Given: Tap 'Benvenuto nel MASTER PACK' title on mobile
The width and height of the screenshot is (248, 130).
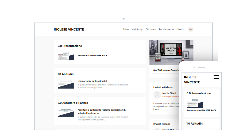Looking at the screenshot, I should pyautogui.click(x=201, y=110).
